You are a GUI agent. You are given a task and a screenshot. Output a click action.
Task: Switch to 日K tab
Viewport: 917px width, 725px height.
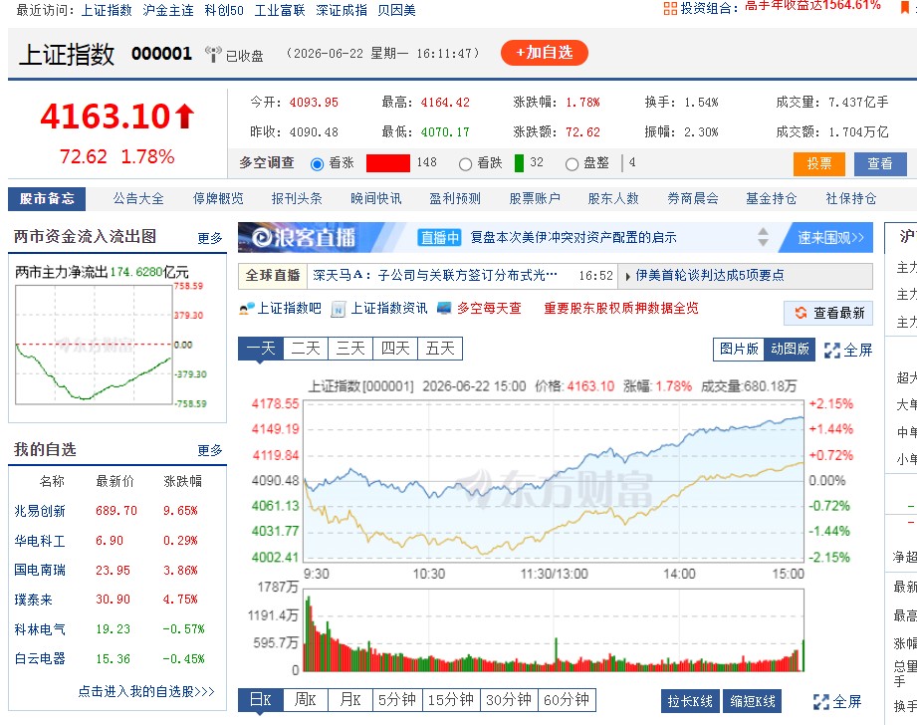click(261, 700)
